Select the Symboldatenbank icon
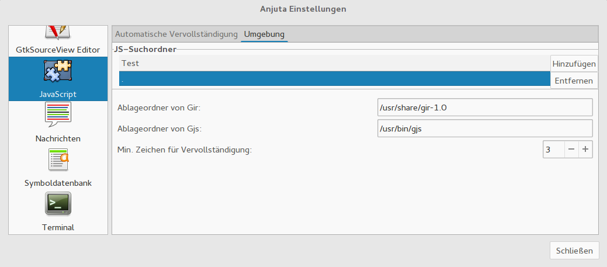The image size is (607, 267). [58, 159]
